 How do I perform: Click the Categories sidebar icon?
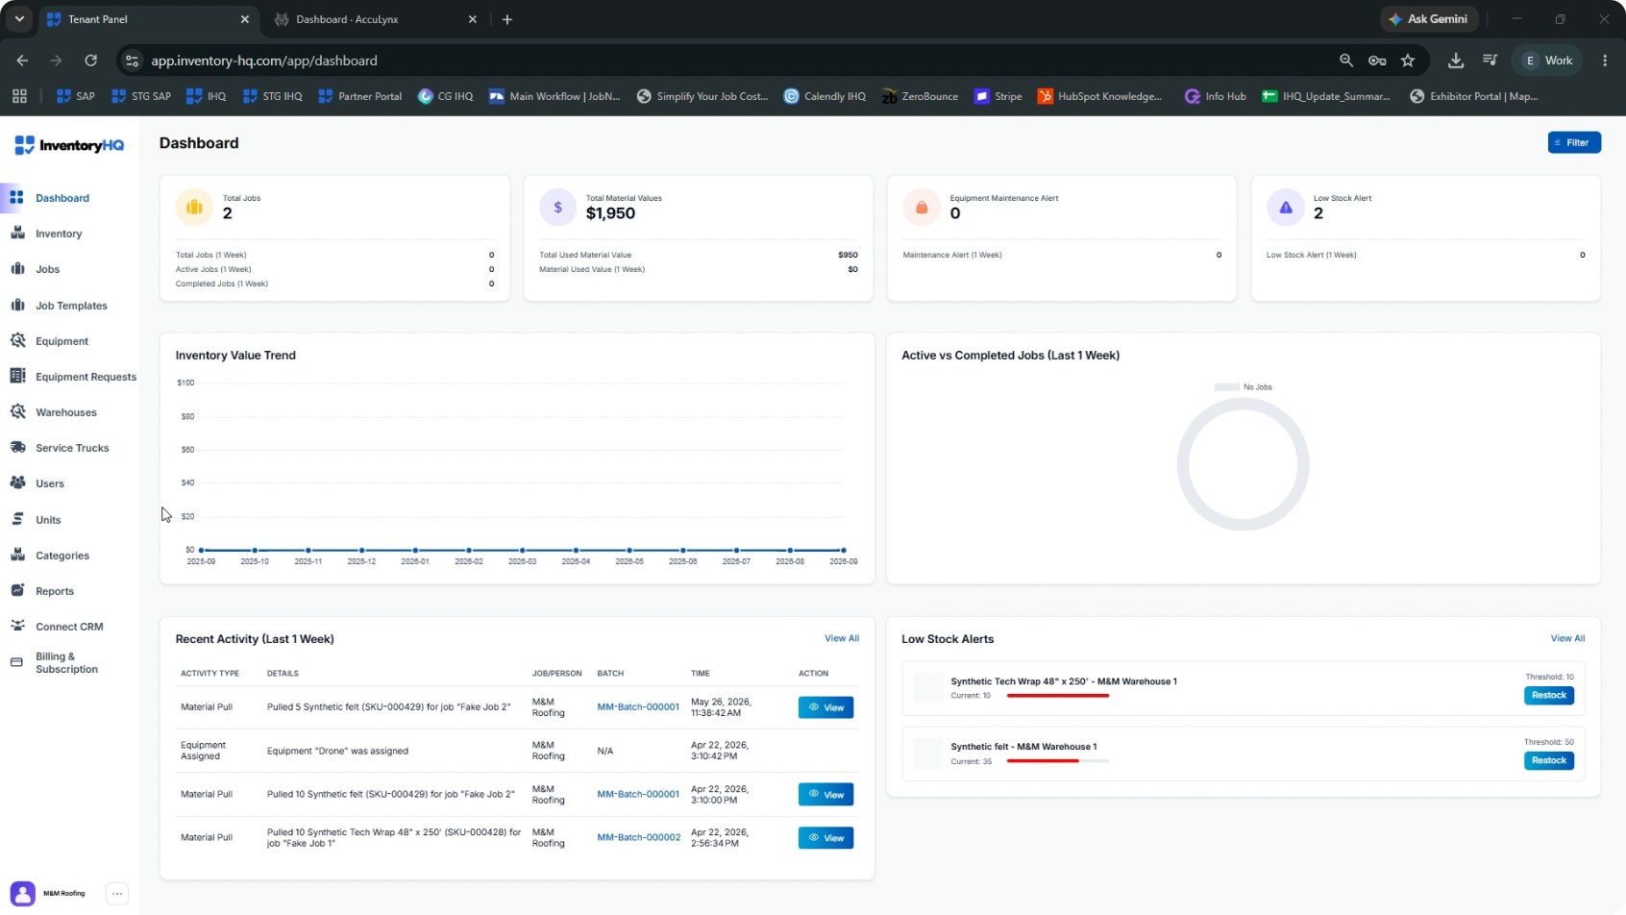click(17, 555)
